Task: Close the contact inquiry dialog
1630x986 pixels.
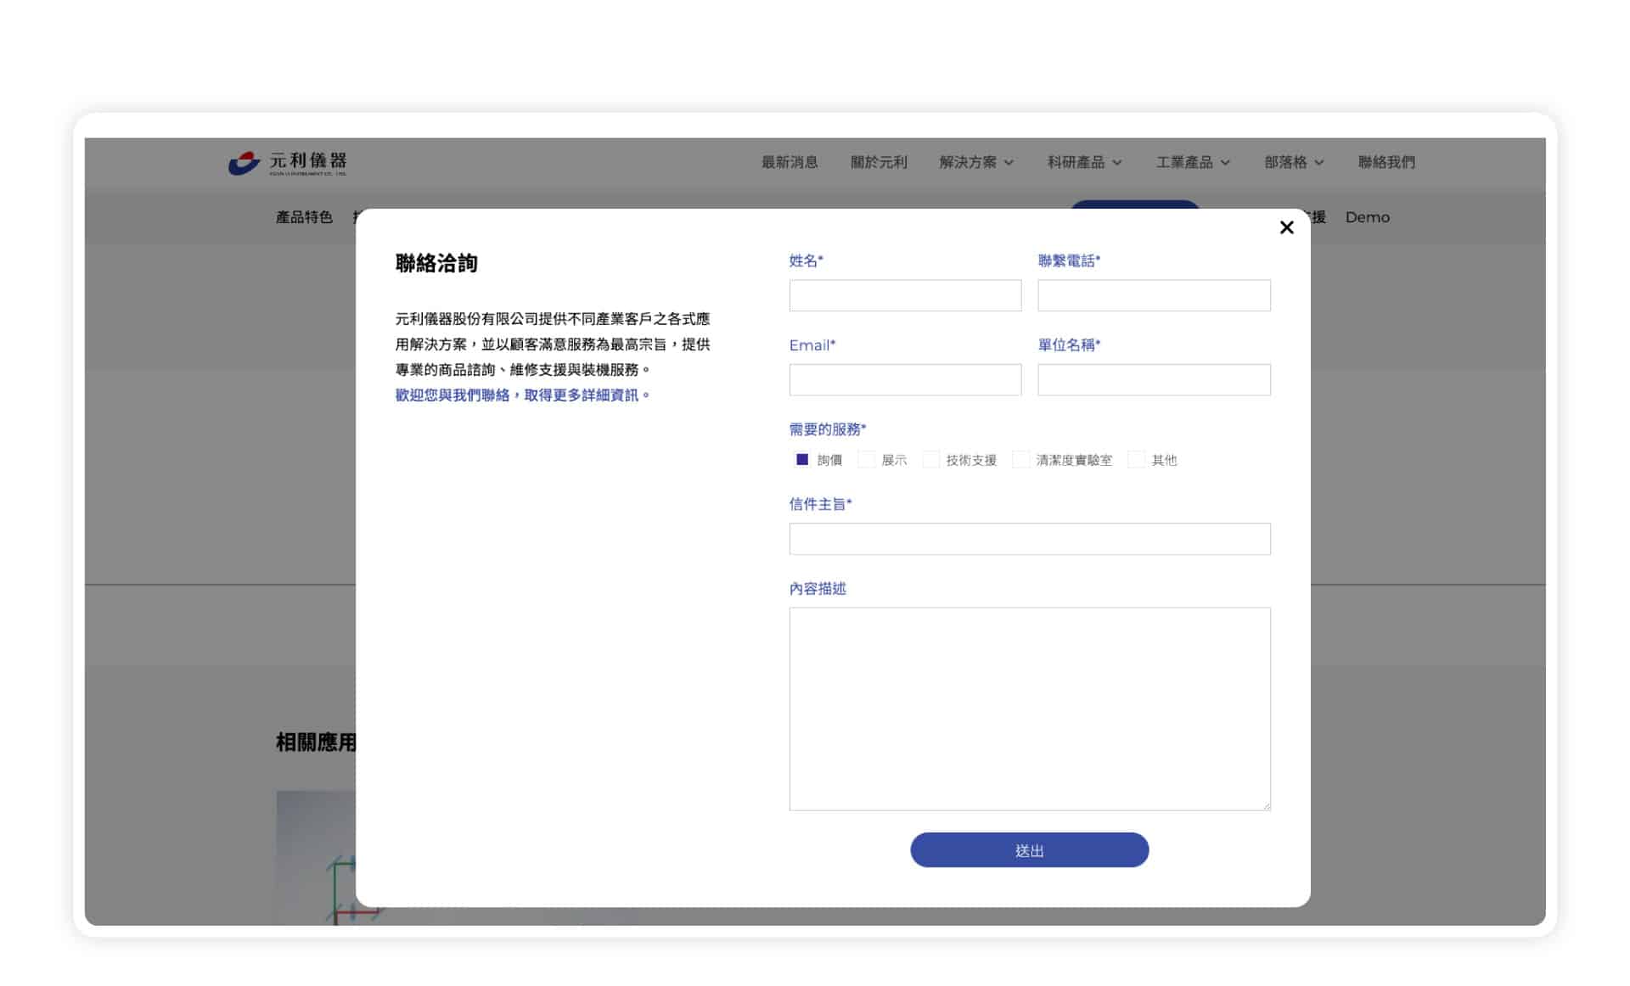Action: point(1286,227)
